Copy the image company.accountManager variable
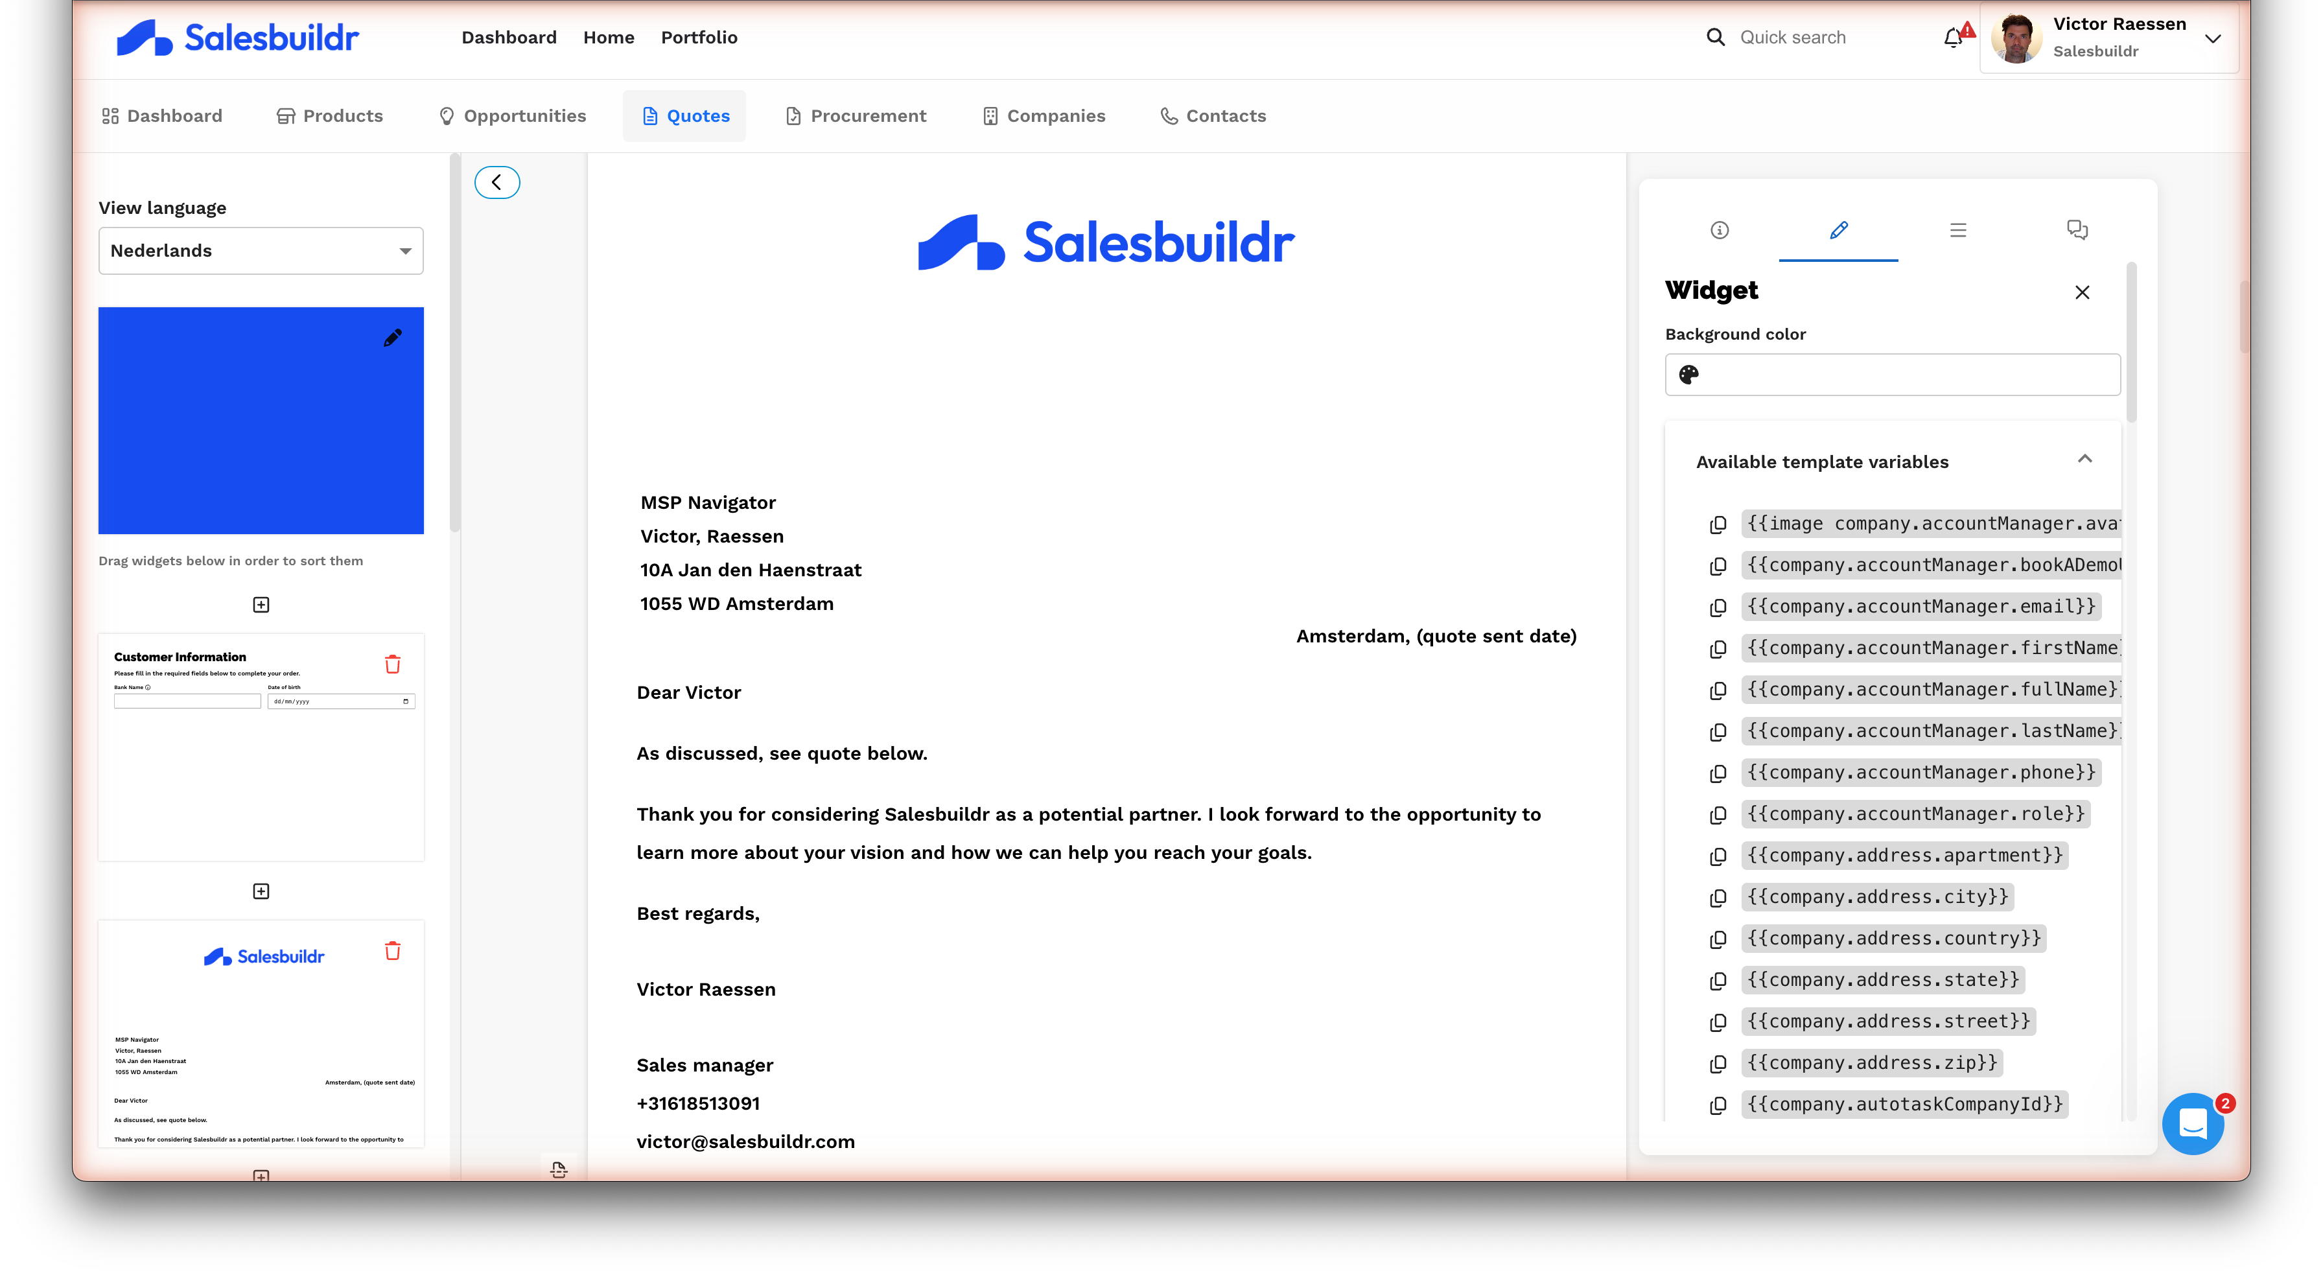This screenshot has width=2323, height=1277. tap(1718, 525)
